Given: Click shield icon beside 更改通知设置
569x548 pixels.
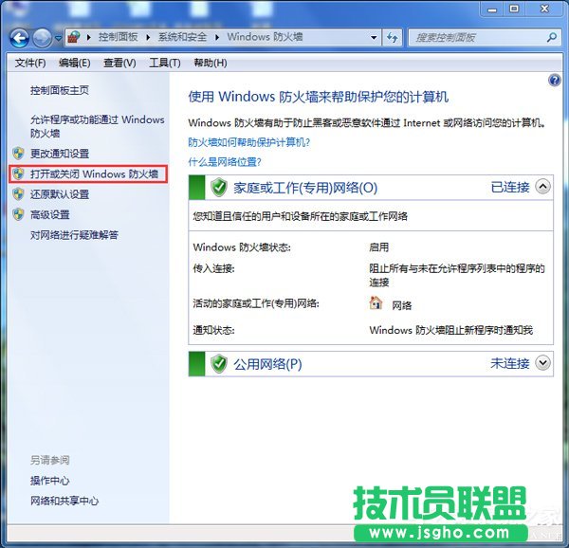Looking at the screenshot, I should (x=18, y=154).
